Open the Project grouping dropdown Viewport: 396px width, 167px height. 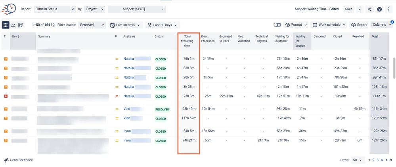coord(94,9)
